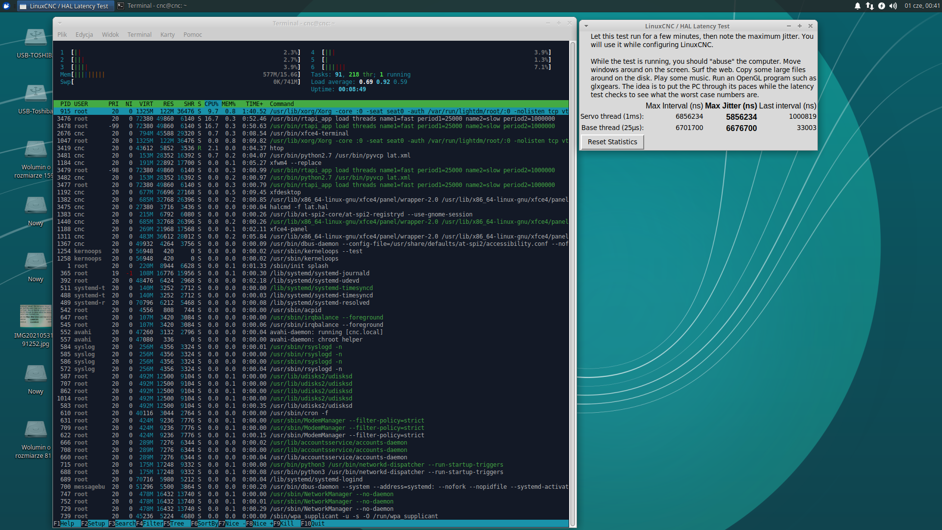Select the process row for xfdesktop

[311, 192]
